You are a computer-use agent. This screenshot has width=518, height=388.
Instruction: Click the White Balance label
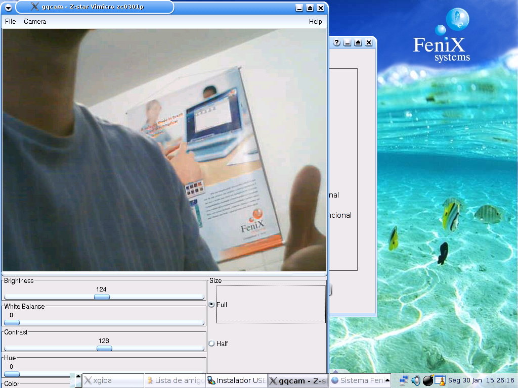coord(24,307)
